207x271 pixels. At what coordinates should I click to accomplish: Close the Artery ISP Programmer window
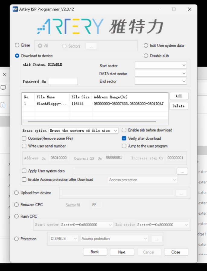click(x=190, y=9)
